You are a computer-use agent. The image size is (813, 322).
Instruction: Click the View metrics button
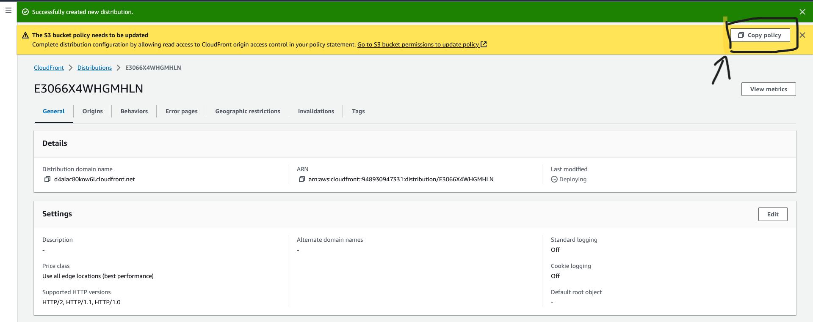[x=769, y=89]
